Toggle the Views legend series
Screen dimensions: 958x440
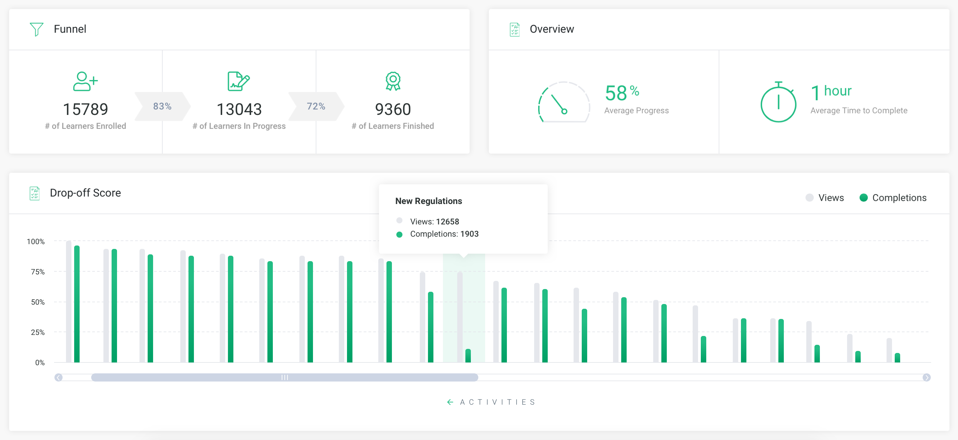coord(831,198)
